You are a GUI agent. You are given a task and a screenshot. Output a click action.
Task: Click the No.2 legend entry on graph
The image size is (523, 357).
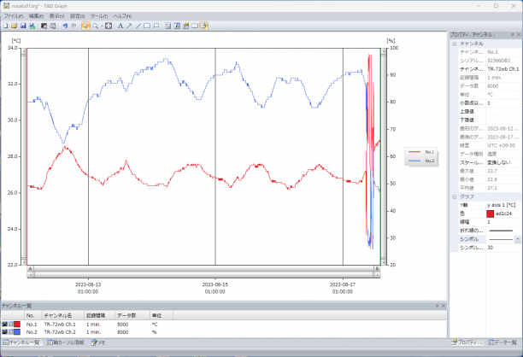point(421,161)
